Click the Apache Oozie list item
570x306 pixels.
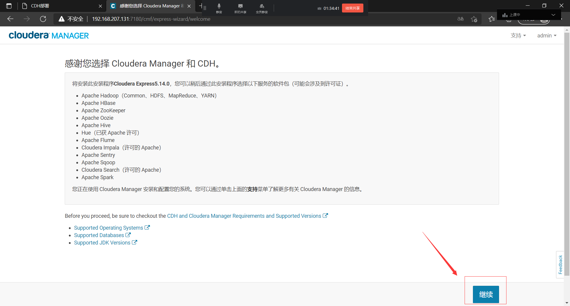coord(97,118)
